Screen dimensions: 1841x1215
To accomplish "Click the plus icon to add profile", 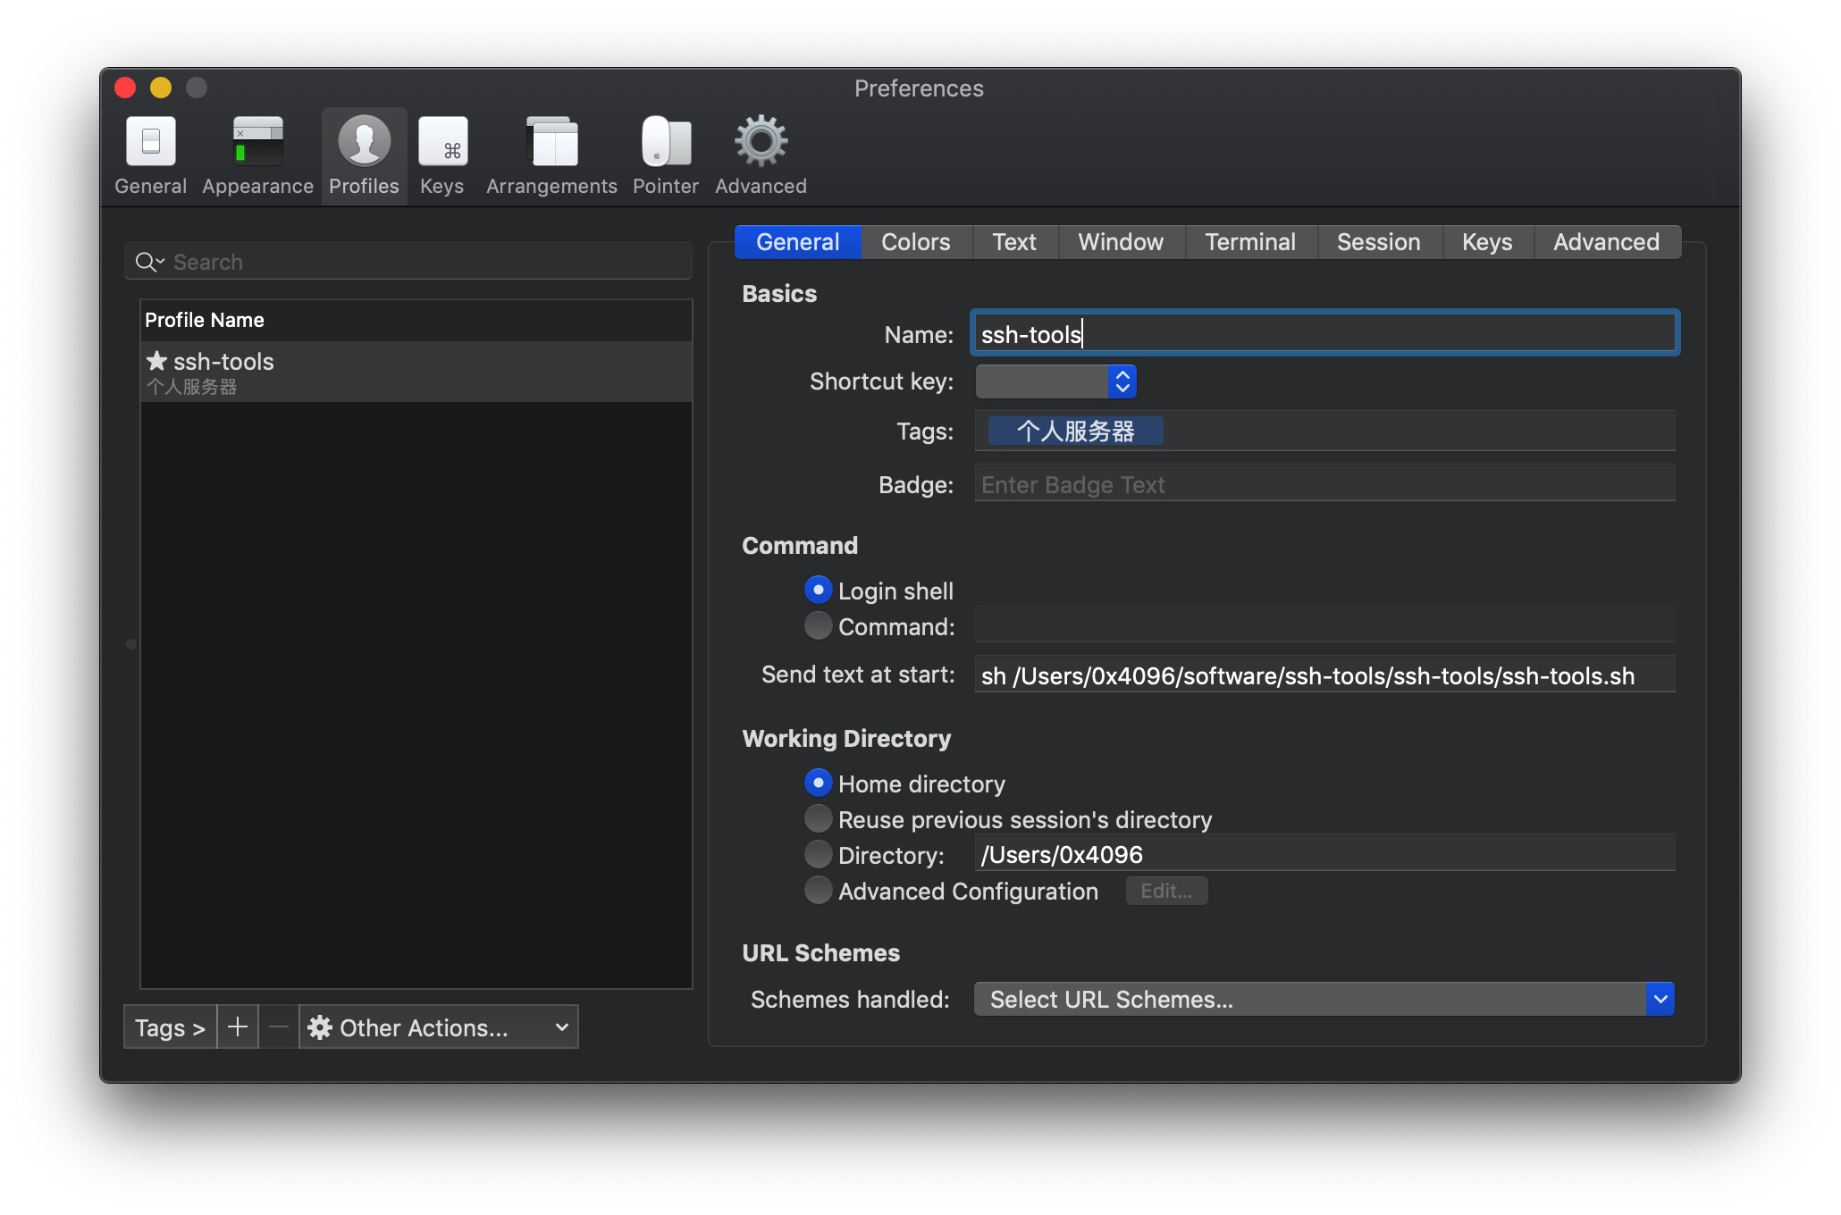I will 238,1027.
